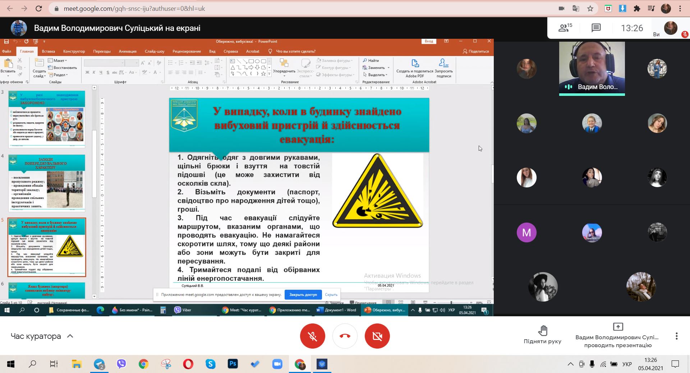The image size is (690, 373).
Task: Click the camera permission icon in address bar
Action: pos(561,9)
